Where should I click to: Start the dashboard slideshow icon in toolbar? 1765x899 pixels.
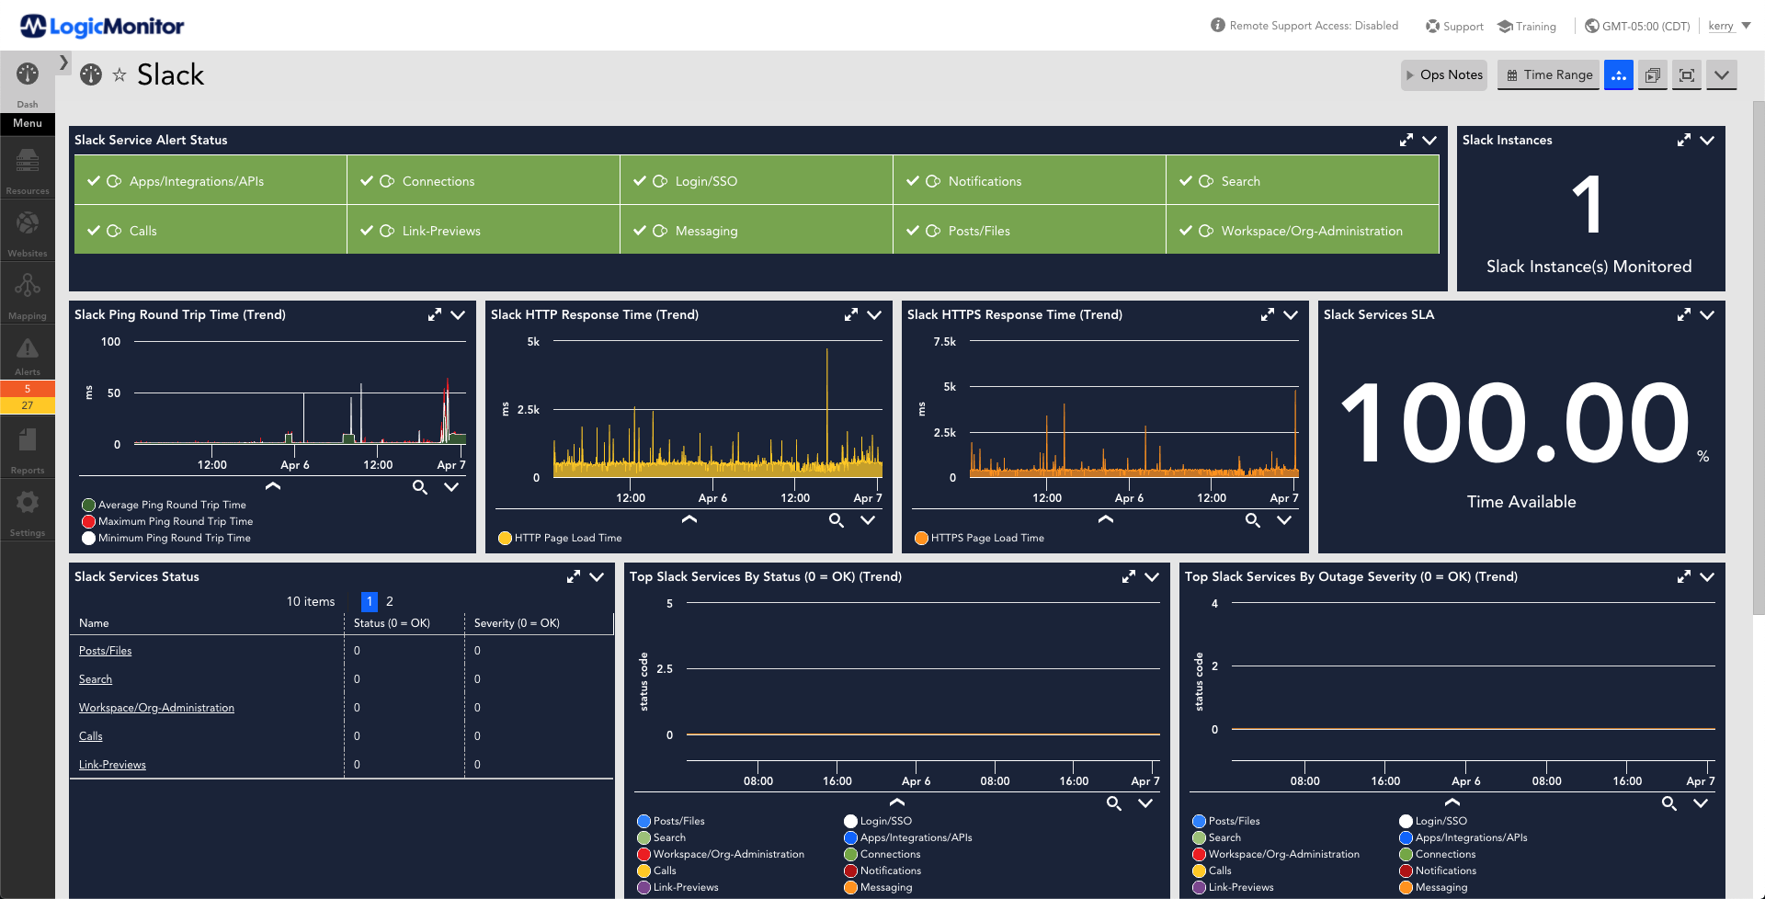pos(1652,74)
